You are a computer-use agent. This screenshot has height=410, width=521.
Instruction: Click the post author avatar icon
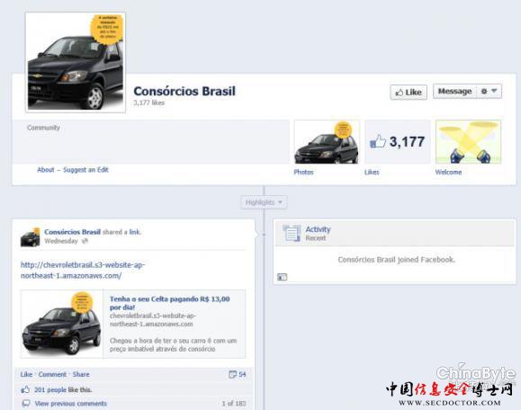click(x=31, y=237)
